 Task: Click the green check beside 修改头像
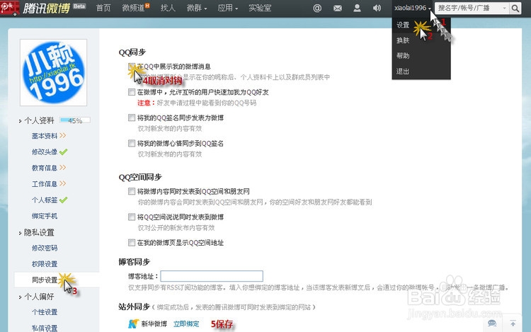coord(63,152)
